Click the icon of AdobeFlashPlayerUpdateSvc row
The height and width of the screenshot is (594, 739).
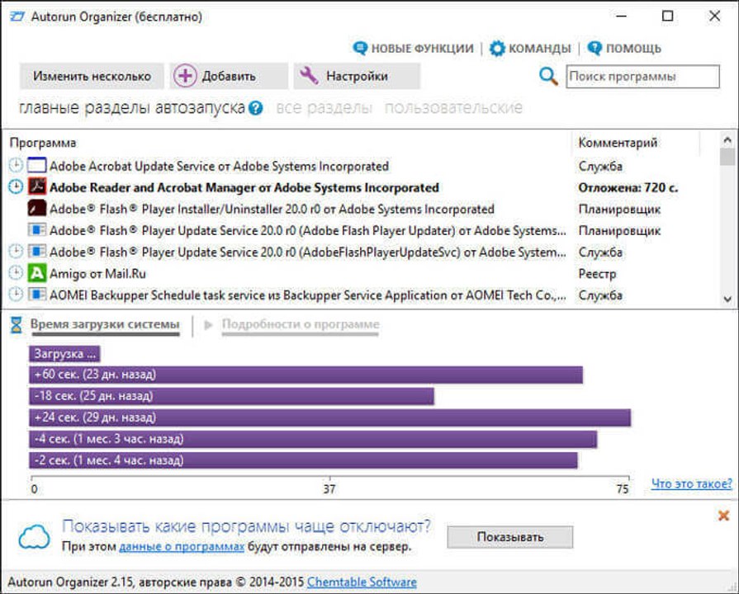click(x=37, y=251)
